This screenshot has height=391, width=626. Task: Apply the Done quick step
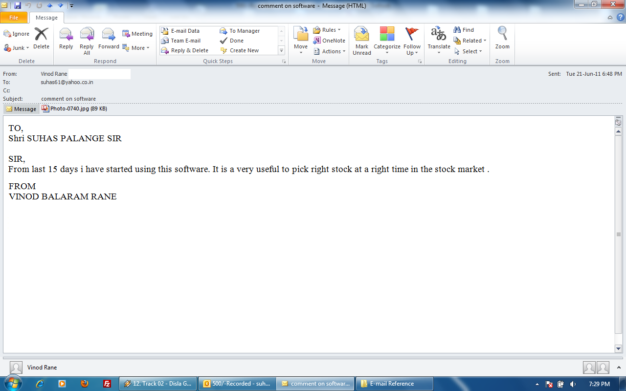(231, 41)
